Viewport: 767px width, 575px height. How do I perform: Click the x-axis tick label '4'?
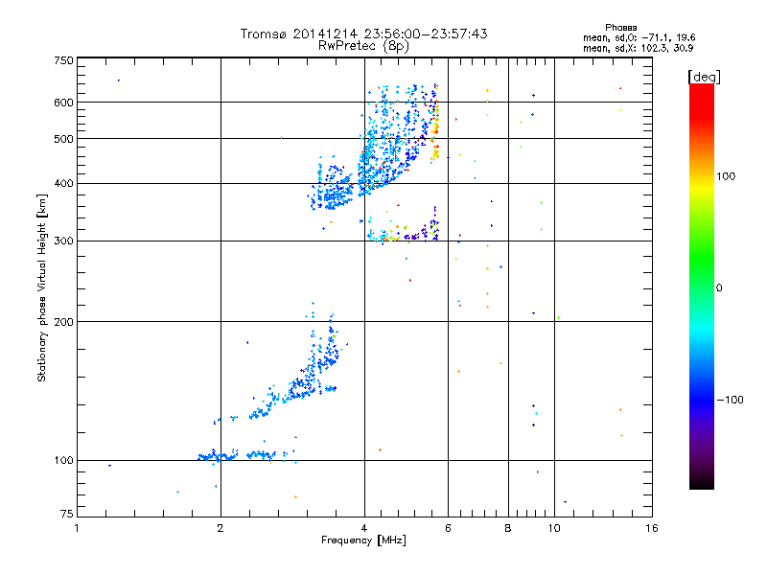tap(364, 528)
